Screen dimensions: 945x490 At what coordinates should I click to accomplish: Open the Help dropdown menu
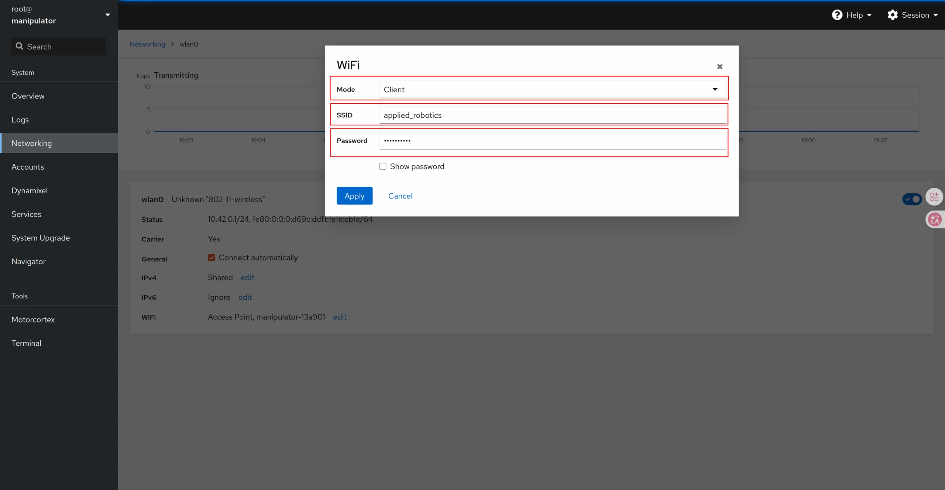(x=852, y=15)
